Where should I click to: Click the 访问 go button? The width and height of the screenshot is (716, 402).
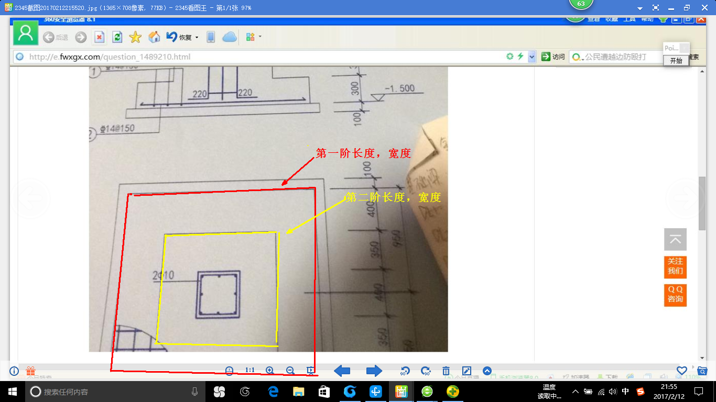click(x=554, y=57)
